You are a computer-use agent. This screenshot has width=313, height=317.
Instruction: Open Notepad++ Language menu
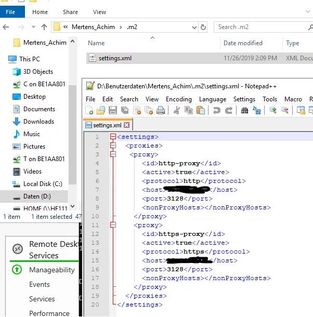tap(213, 99)
